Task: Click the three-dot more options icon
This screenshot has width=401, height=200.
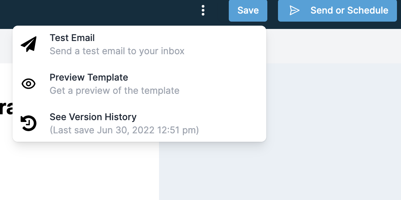Action: [x=203, y=11]
